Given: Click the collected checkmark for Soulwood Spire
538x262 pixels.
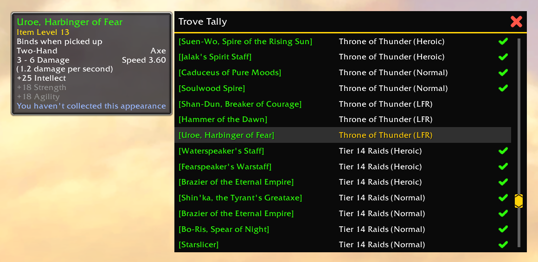Looking at the screenshot, I should [503, 88].
